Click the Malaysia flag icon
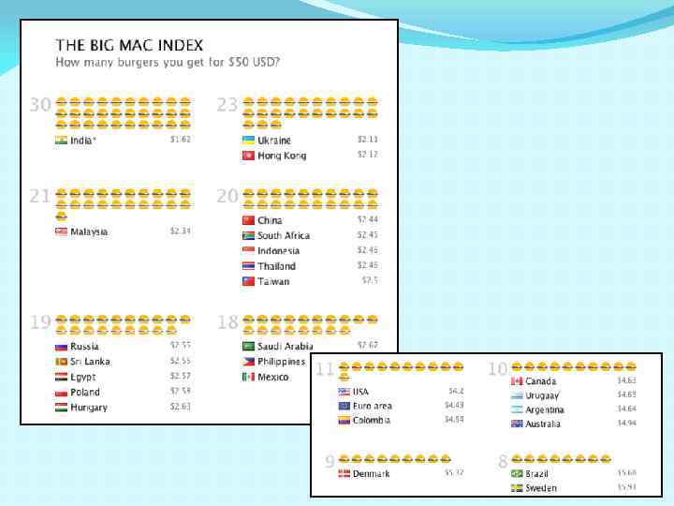This screenshot has height=506, width=674. (x=61, y=231)
